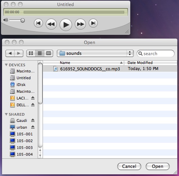Sort the file list by Date Modified

[151, 63]
